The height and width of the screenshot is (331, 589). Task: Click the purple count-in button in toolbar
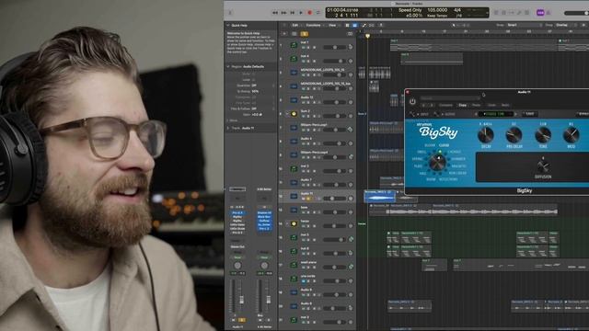[x=540, y=13]
